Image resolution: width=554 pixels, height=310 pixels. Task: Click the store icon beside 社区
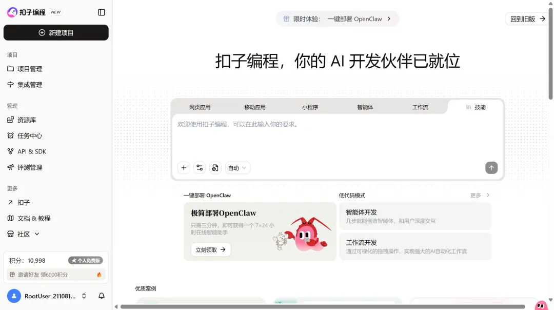point(11,234)
